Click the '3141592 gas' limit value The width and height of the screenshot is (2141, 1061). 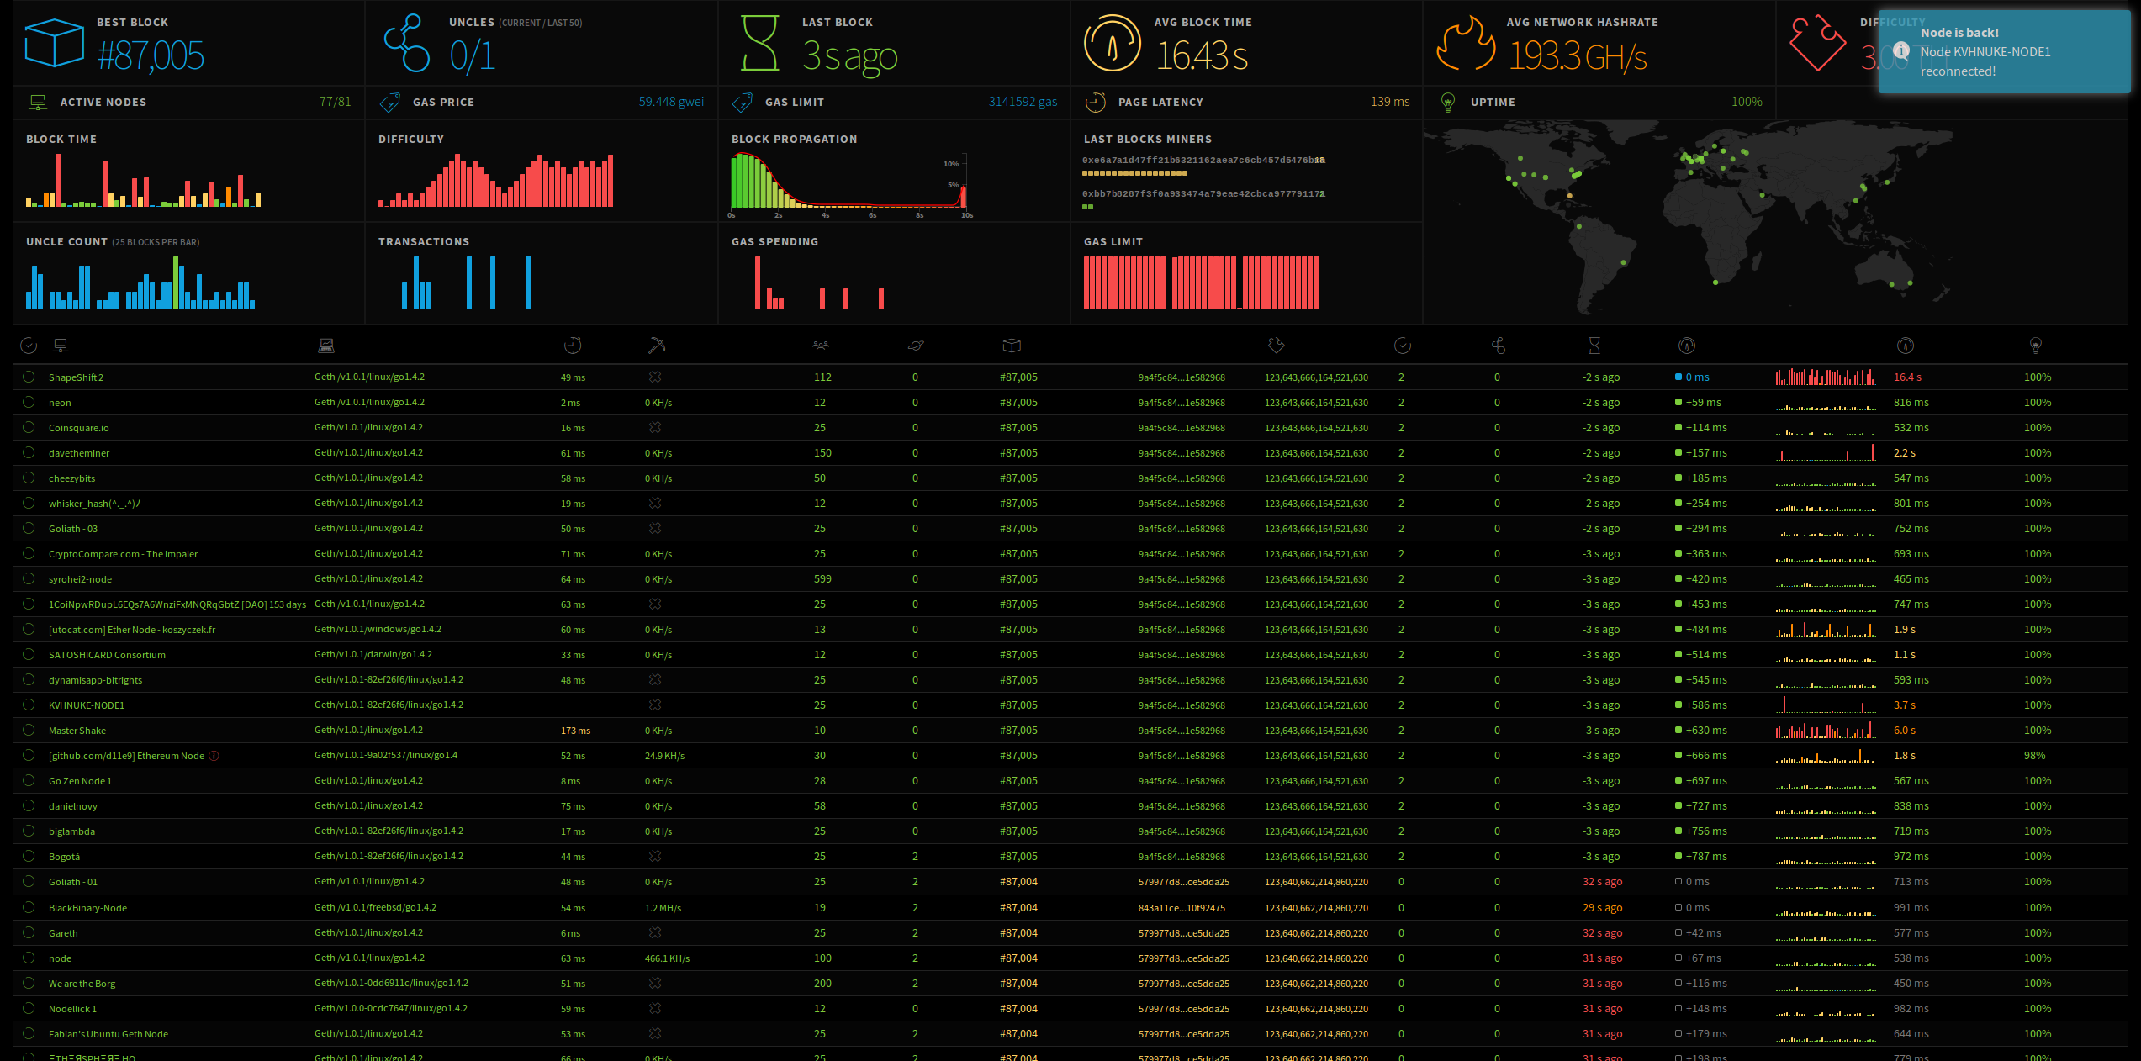point(1023,102)
